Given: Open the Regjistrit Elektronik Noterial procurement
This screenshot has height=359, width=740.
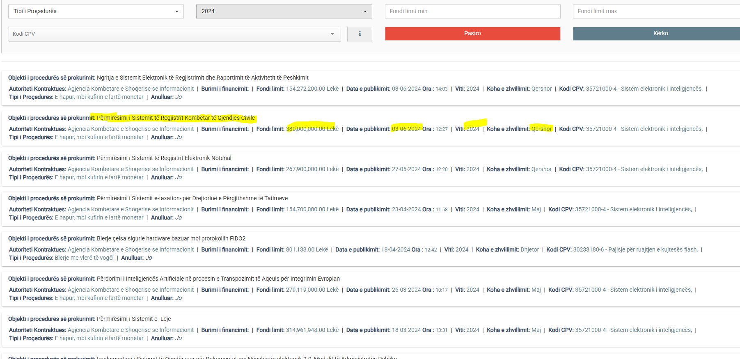Looking at the screenshot, I should 164,158.
